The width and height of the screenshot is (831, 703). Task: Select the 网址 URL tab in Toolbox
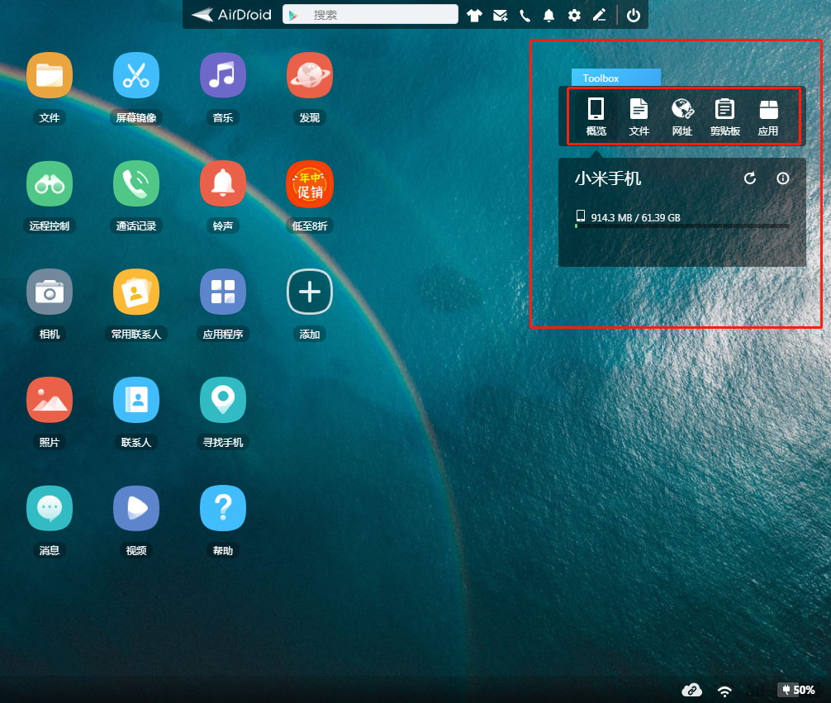(682, 116)
